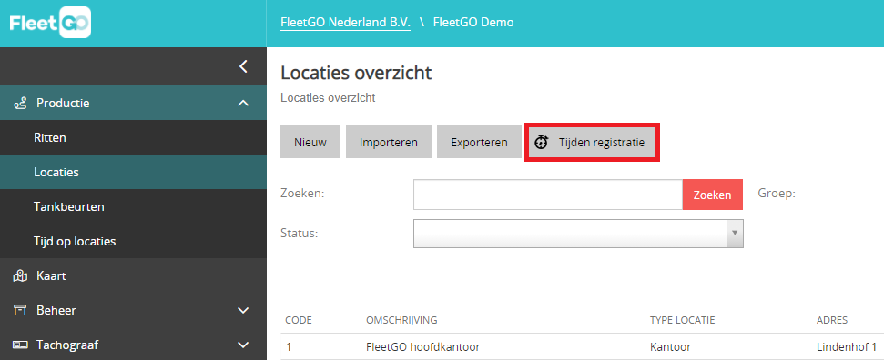
Task: Open the Ritten menu item
Action: point(133,137)
